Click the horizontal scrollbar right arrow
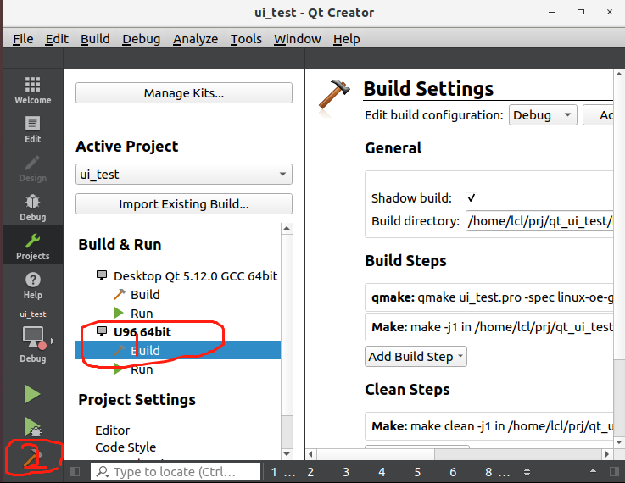This screenshot has height=483, width=625. coord(607,454)
